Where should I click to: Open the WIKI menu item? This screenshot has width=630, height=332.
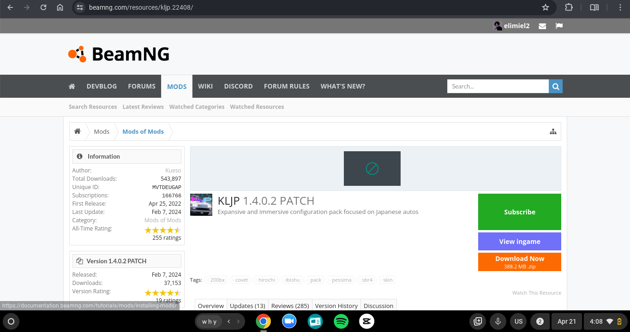(x=205, y=86)
